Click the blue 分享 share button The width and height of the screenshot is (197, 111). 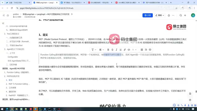coord(148,15)
